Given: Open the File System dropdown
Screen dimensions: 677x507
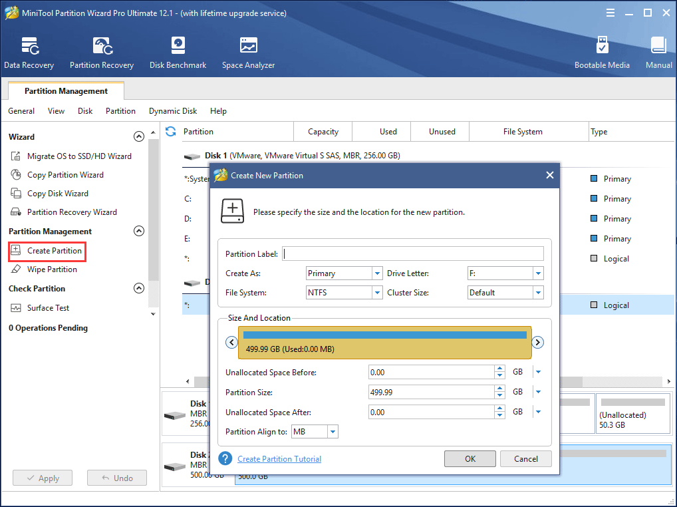Looking at the screenshot, I should (377, 292).
